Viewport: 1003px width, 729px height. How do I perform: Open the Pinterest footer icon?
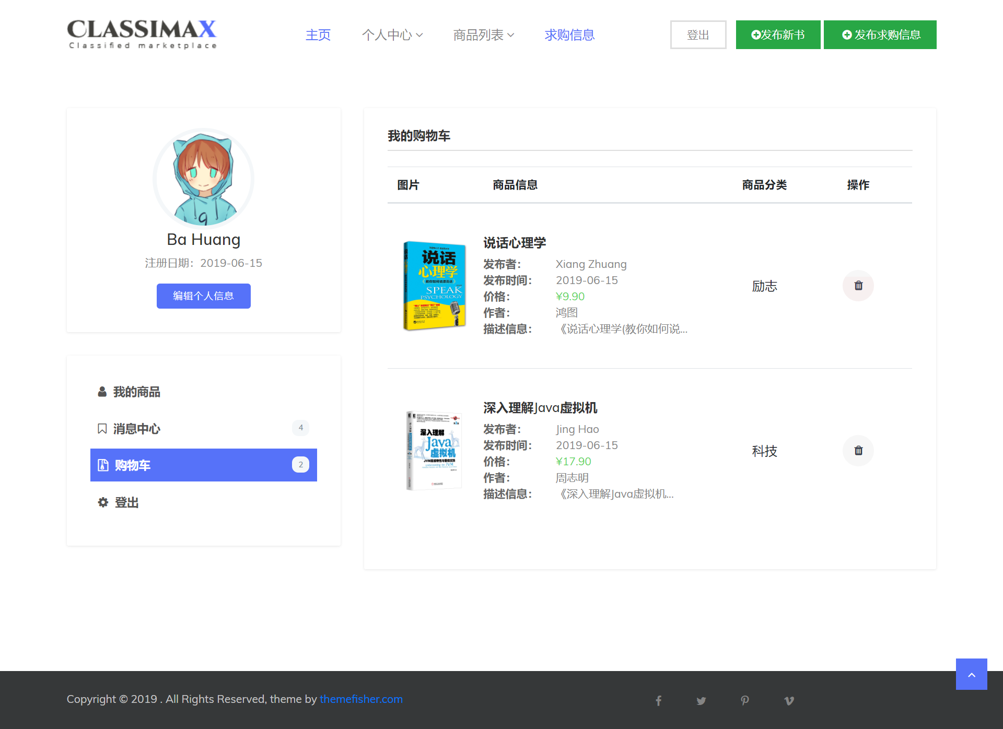pos(745,700)
